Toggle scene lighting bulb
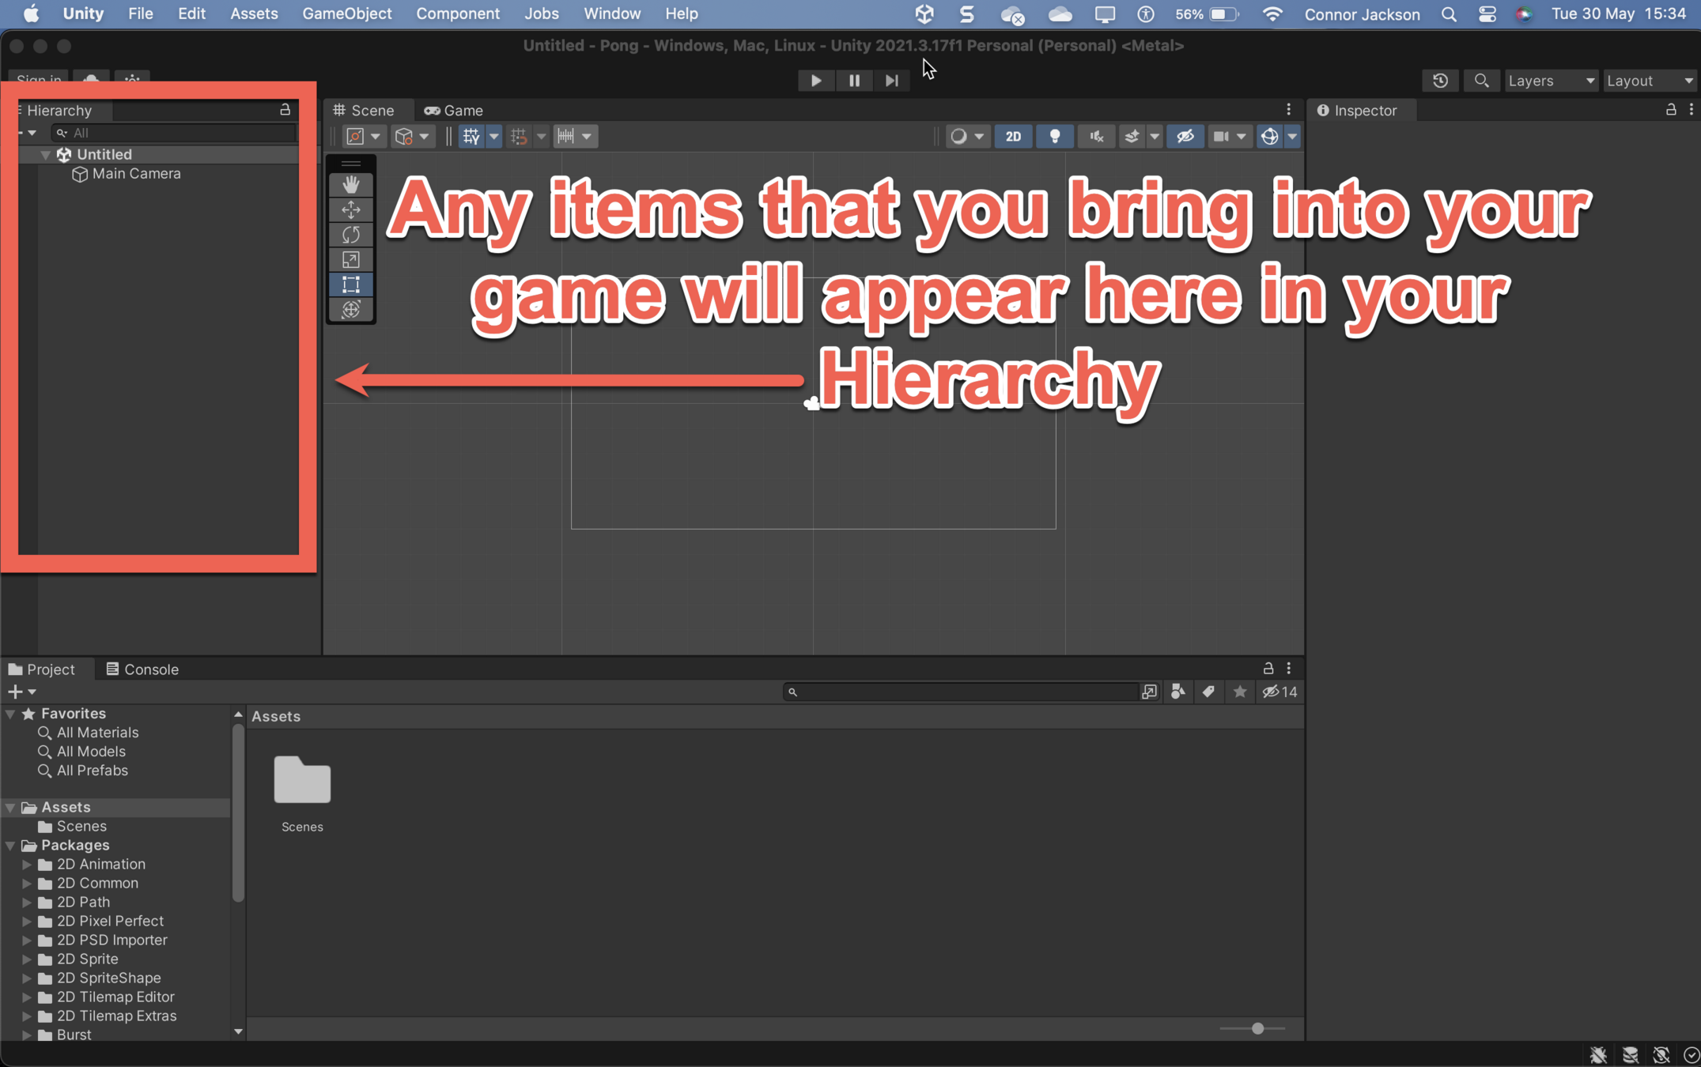The height and width of the screenshot is (1067, 1701). tap(1054, 136)
